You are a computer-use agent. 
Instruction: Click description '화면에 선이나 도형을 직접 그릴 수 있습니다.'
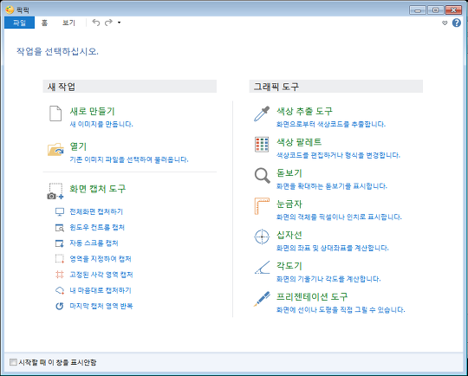click(x=341, y=310)
